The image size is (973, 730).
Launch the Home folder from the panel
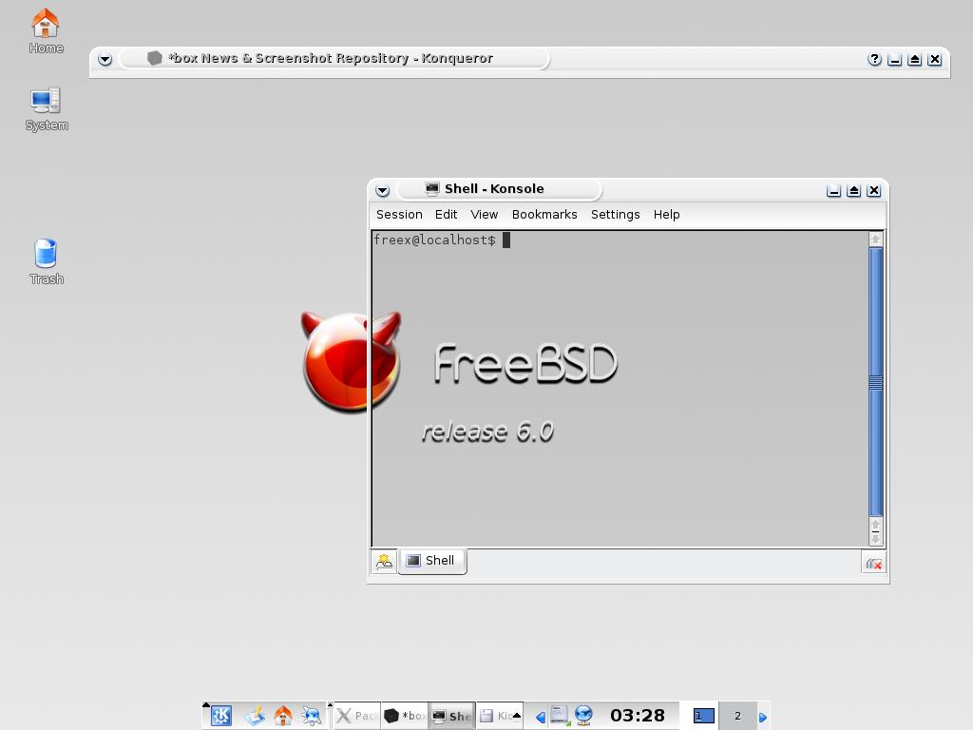coord(283,716)
